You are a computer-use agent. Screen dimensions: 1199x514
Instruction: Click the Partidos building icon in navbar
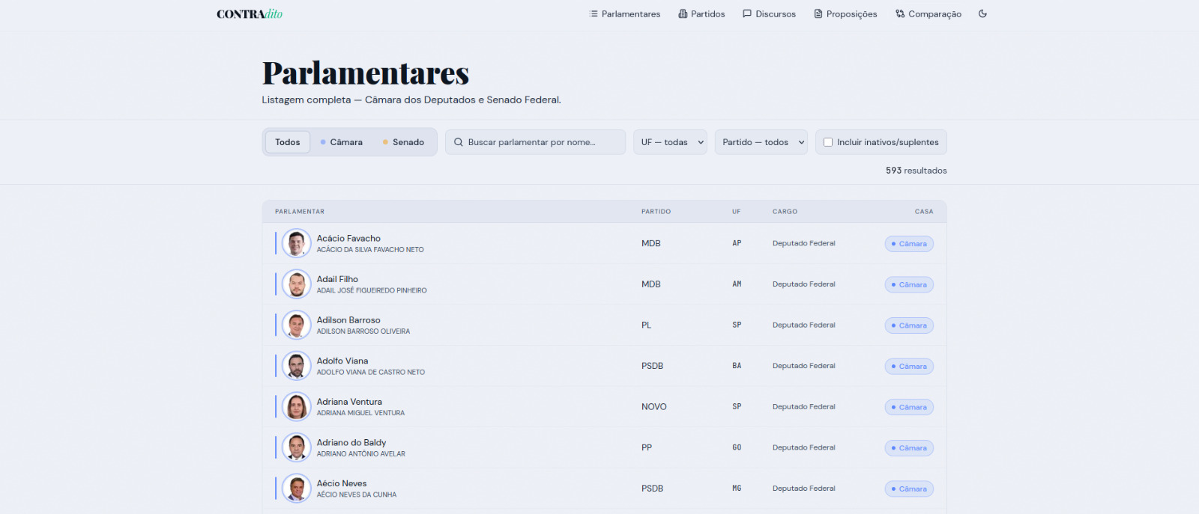point(683,14)
